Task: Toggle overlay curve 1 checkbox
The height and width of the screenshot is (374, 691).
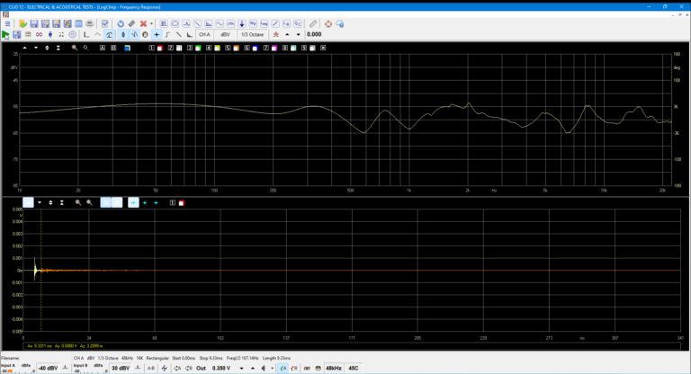Action: pyautogui.click(x=152, y=47)
